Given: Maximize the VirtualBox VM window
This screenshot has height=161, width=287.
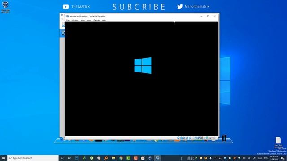Looking at the screenshot, I should [208, 16].
